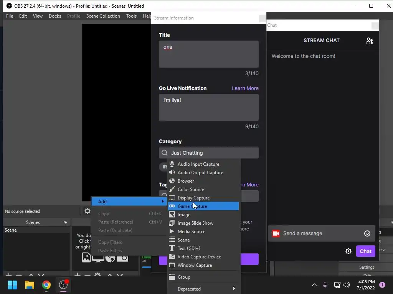Open the Edit menu
Image resolution: width=393 pixels, height=294 pixels.
(x=23, y=16)
